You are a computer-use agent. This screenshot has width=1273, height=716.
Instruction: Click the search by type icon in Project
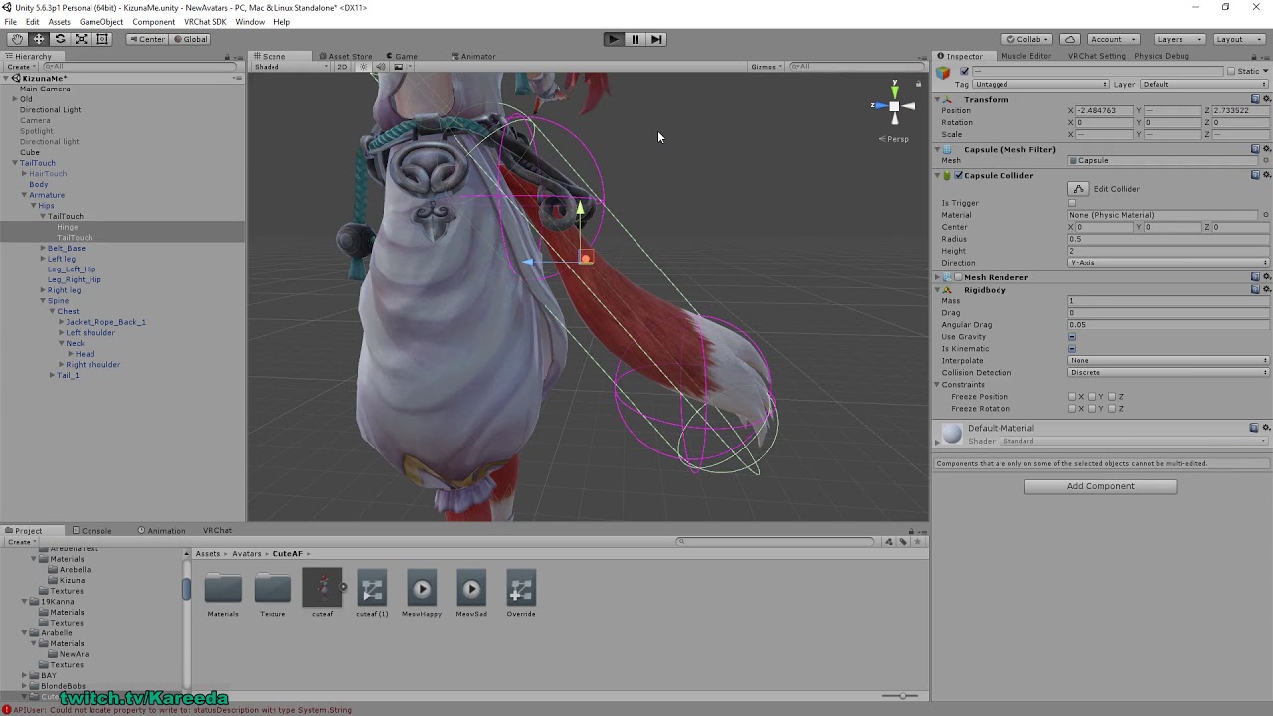click(891, 542)
